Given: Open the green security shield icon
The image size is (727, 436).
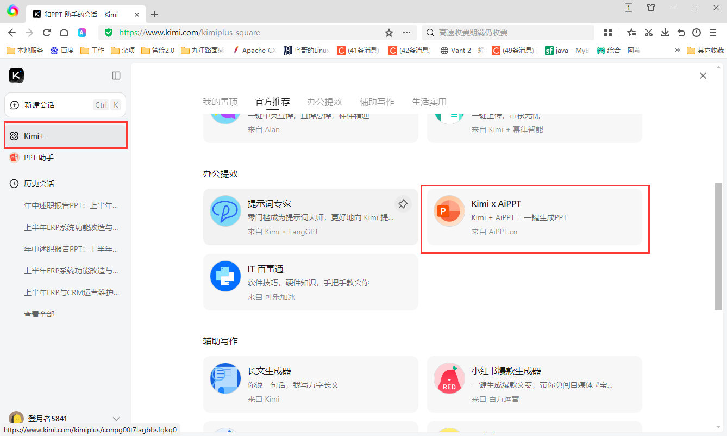Looking at the screenshot, I should (x=109, y=33).
